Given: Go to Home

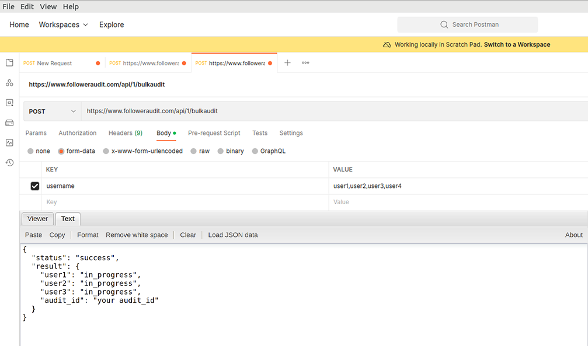Looking at the screenshot, I should click(x=19, y=25).
